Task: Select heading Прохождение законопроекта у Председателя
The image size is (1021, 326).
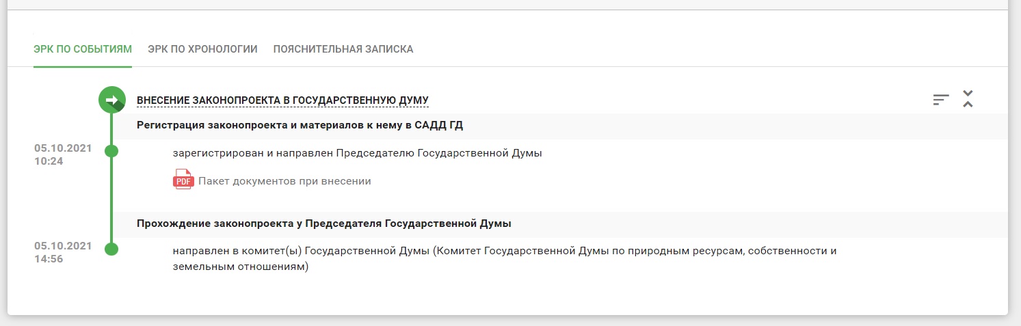Action: point(324,223)
